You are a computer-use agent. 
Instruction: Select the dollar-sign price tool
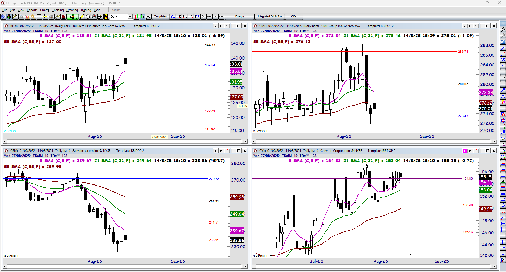pos(503,60)
